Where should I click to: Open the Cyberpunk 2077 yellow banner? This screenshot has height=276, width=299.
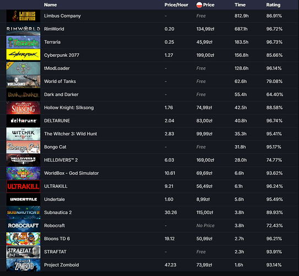click(x=23, y=55)
